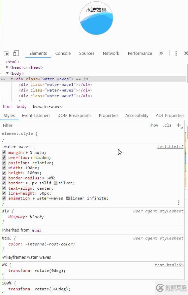Show more DevTools tabs via double chevron
The height and width of the screenshot is (295, 188).
coord(161,53)
